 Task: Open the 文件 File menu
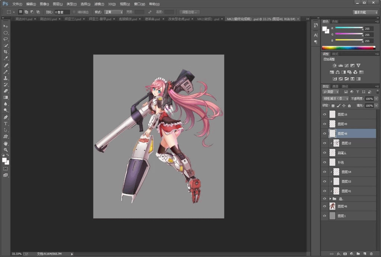tap(17, 4)
